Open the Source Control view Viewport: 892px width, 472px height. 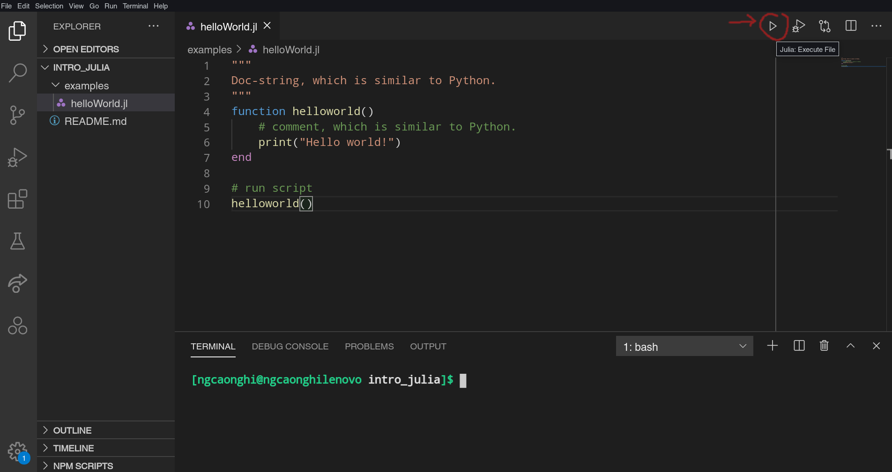tap(17, 115)
